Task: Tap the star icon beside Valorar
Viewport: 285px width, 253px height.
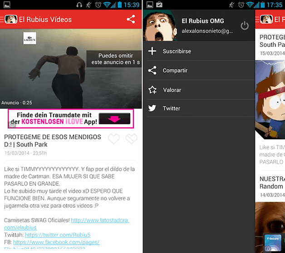Action: tap(152, 90)
